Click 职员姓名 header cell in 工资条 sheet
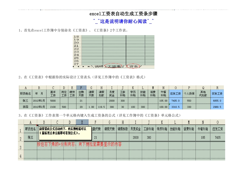The width and height of the screenshot is (247, 175). (30, 129)
